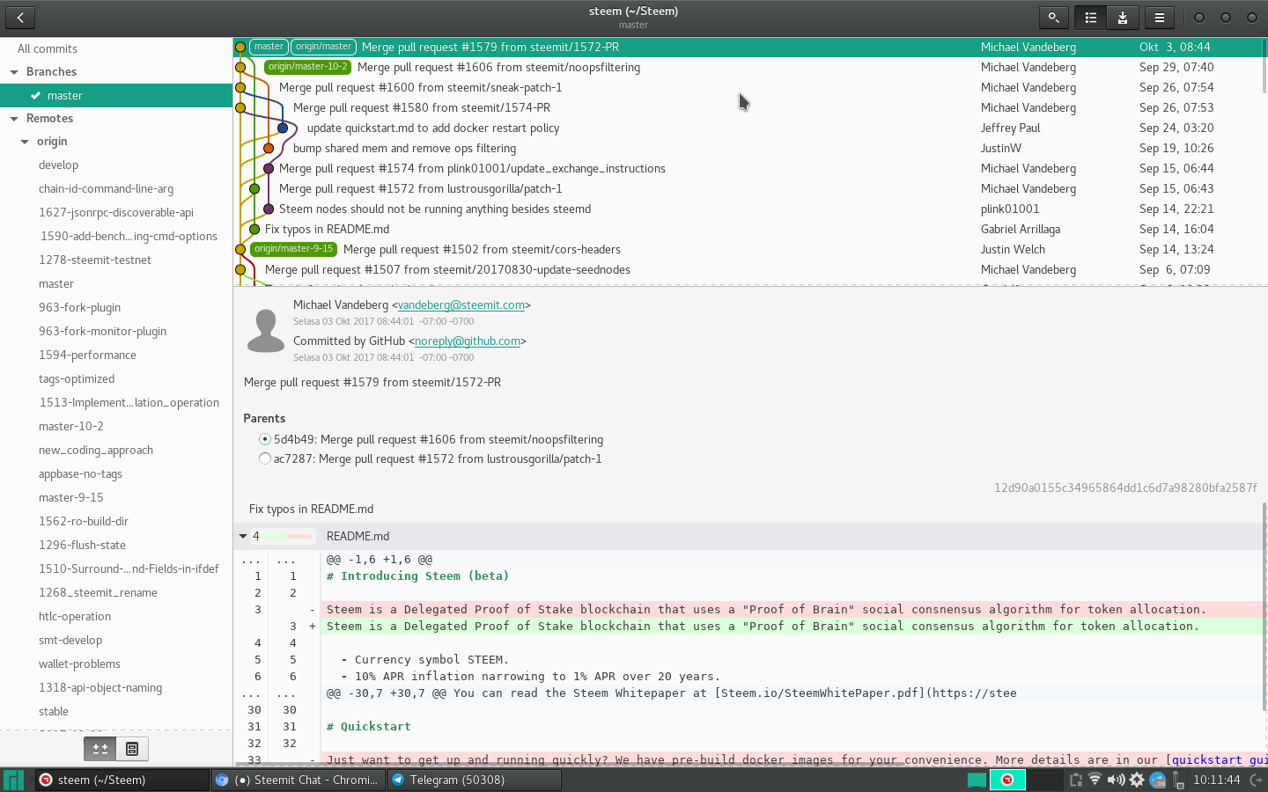1268x792 pixels.
Task: Switch to Telegram (50308) taskbar window
Action: [474, 780]
